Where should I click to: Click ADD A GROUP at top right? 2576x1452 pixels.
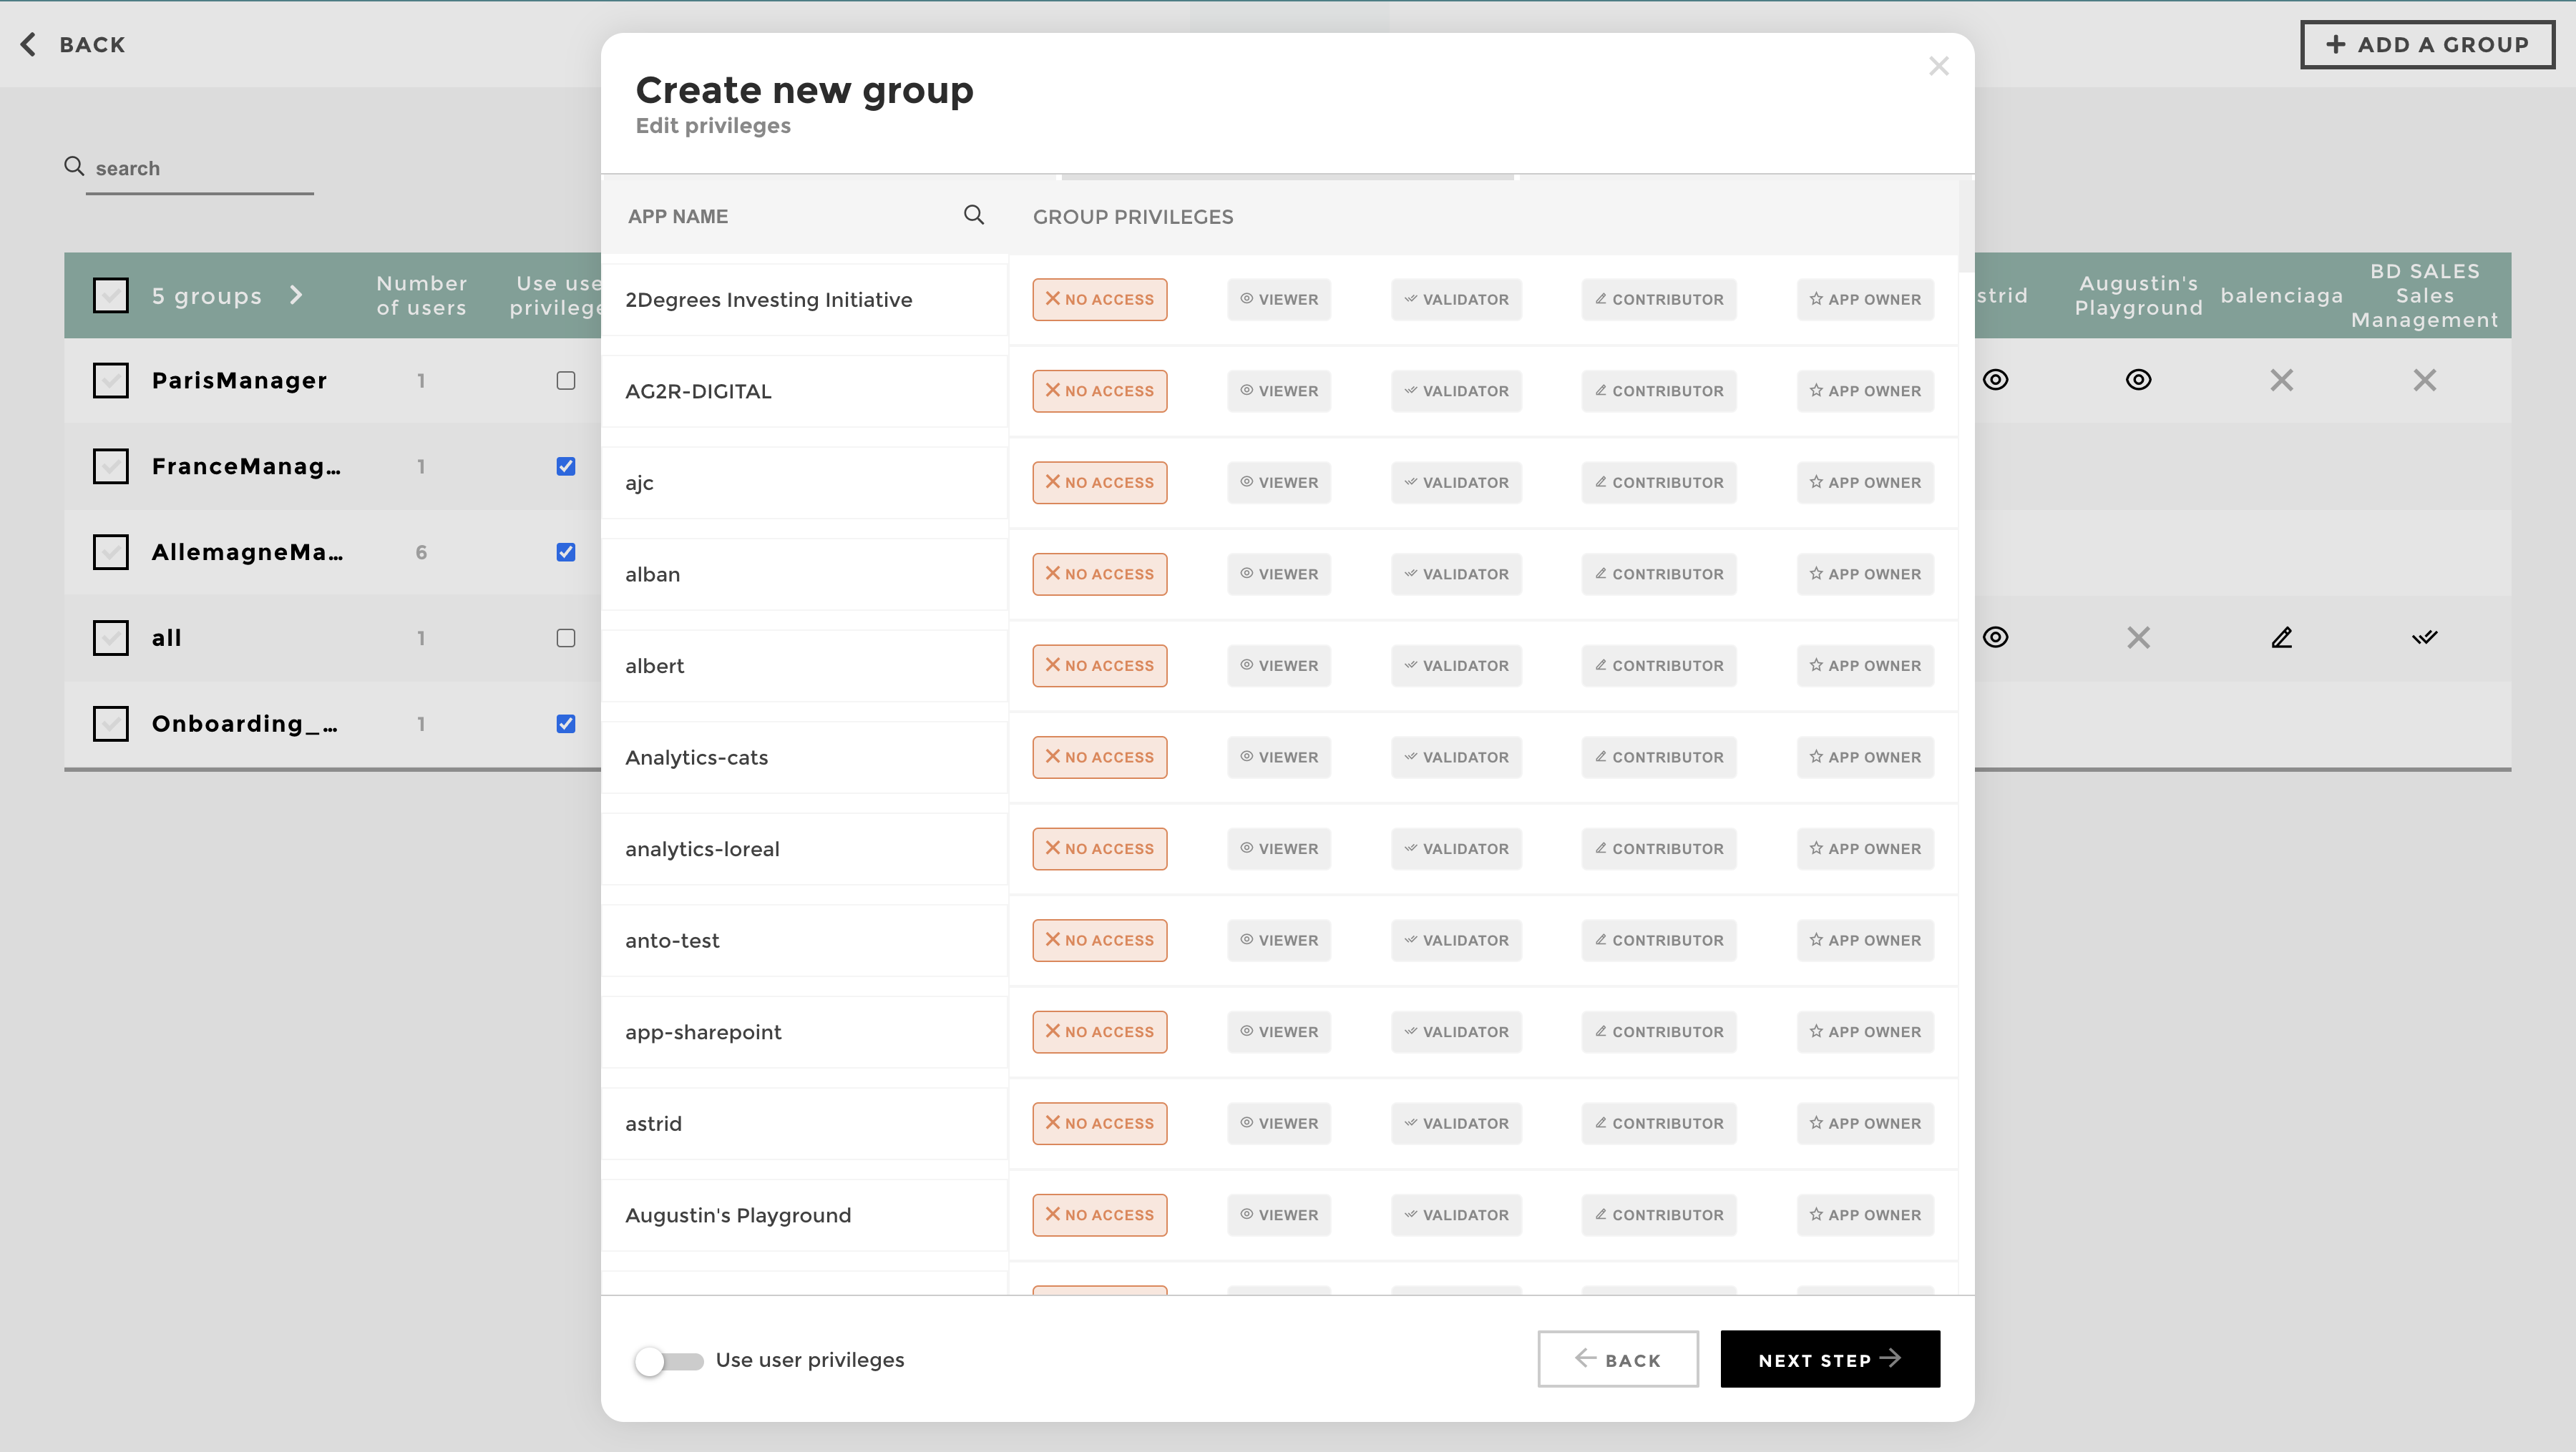2427,44
